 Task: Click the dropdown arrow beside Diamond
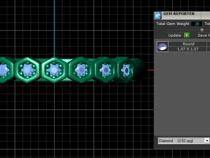click(207, 141)
